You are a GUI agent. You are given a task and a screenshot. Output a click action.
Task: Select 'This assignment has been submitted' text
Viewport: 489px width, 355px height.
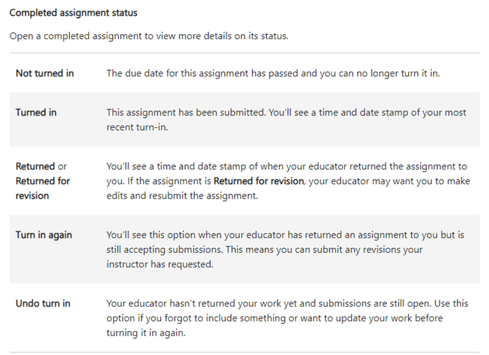[x=186, y=113]
